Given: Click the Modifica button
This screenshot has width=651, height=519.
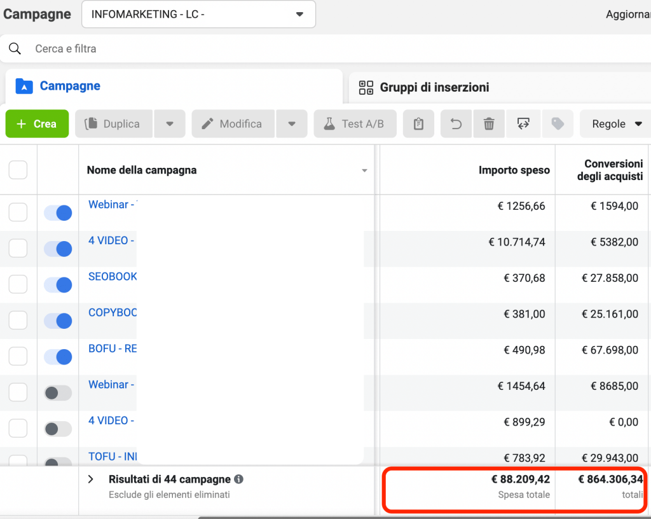Looking at the screenshot, I should tap(233, 124).
